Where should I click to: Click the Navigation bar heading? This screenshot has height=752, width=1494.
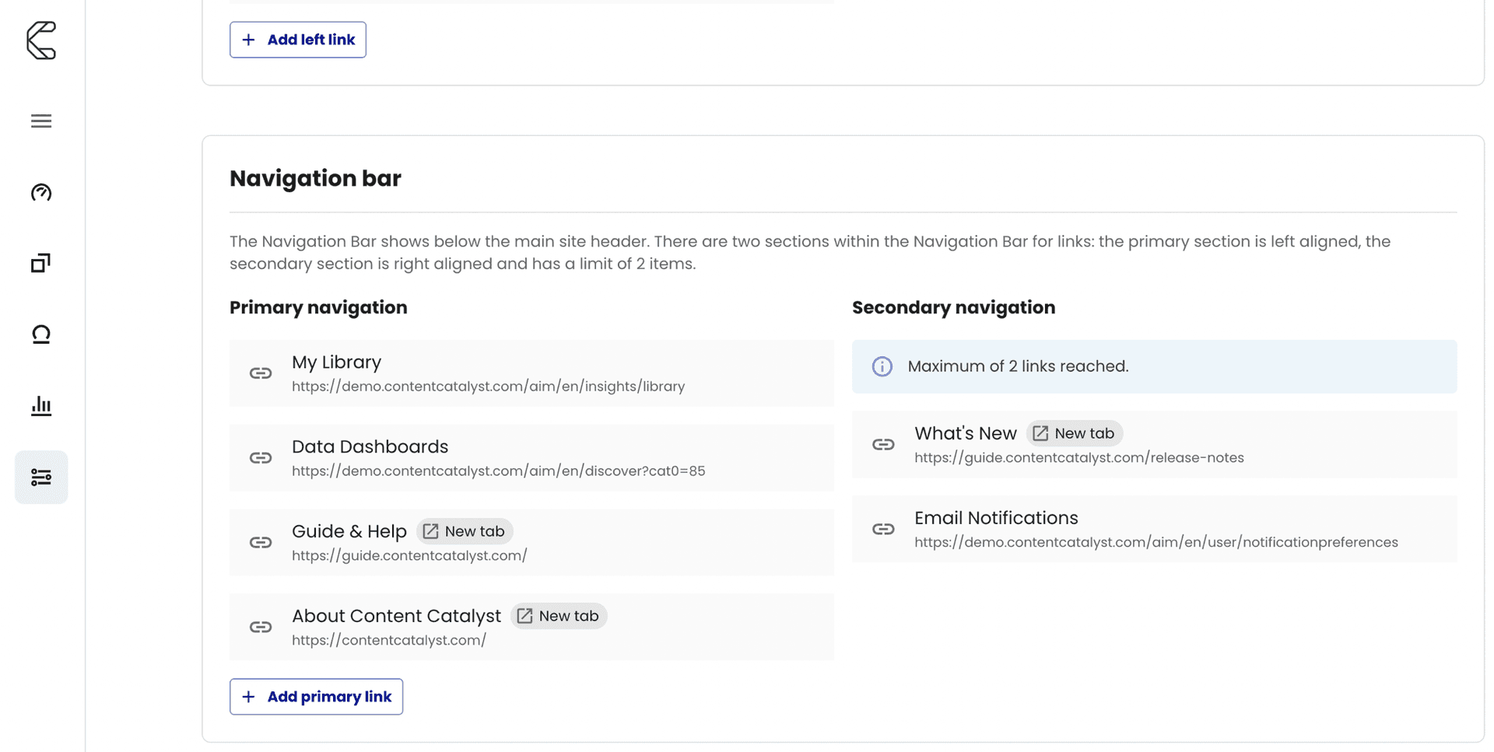[x=315, y=178]
